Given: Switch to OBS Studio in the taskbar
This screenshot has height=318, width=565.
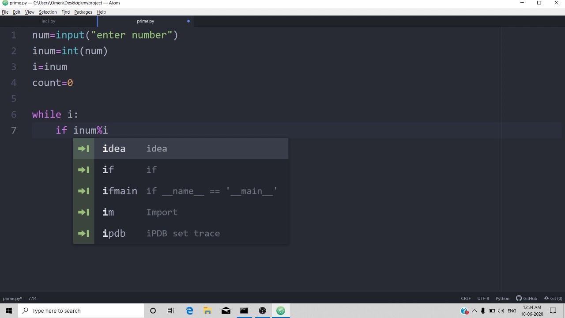Looking at the screenshot, I should pyautogui.click(x=263, y=311).
